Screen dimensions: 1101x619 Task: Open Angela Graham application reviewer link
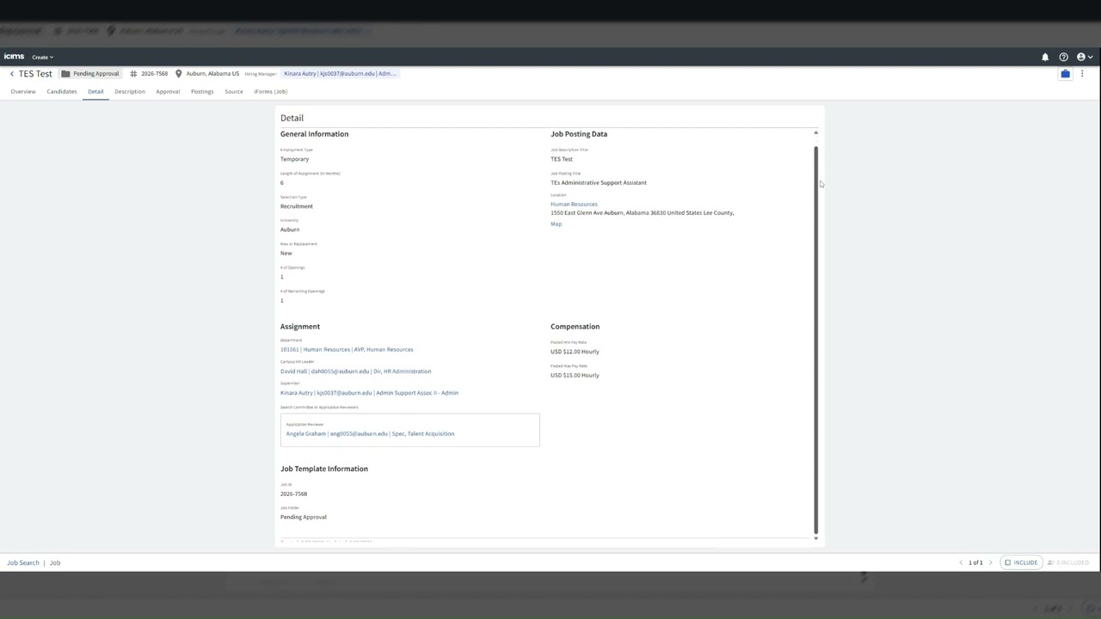370,434
